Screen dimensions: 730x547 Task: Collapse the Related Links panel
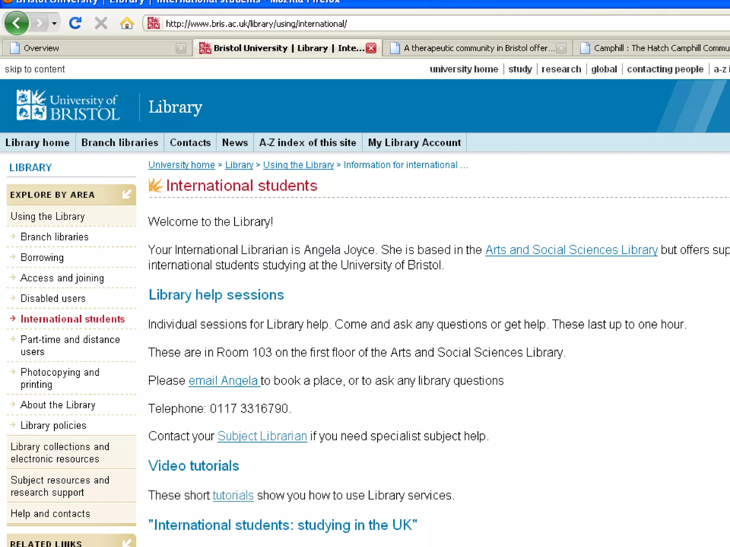tap(127, 543)
